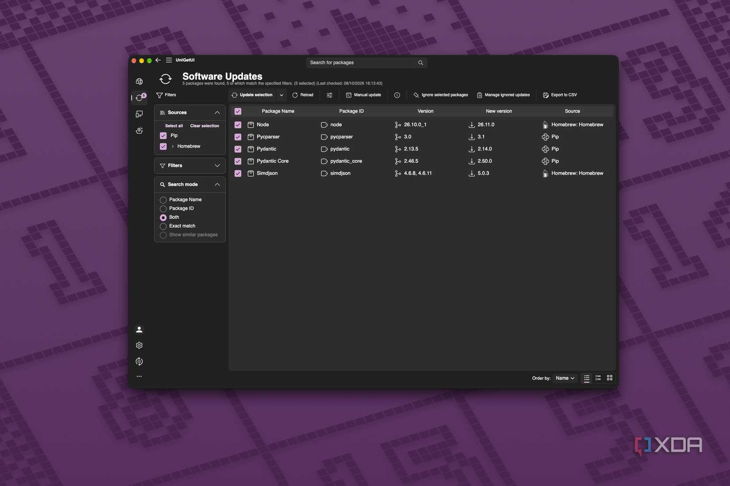The height and width of the screenshot is (486, 730).
Task: Click the Manual update button
Action: (364, 95)
